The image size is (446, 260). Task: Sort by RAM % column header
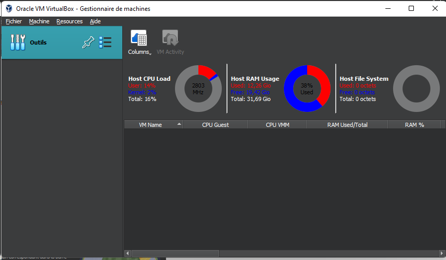point(414,125)
